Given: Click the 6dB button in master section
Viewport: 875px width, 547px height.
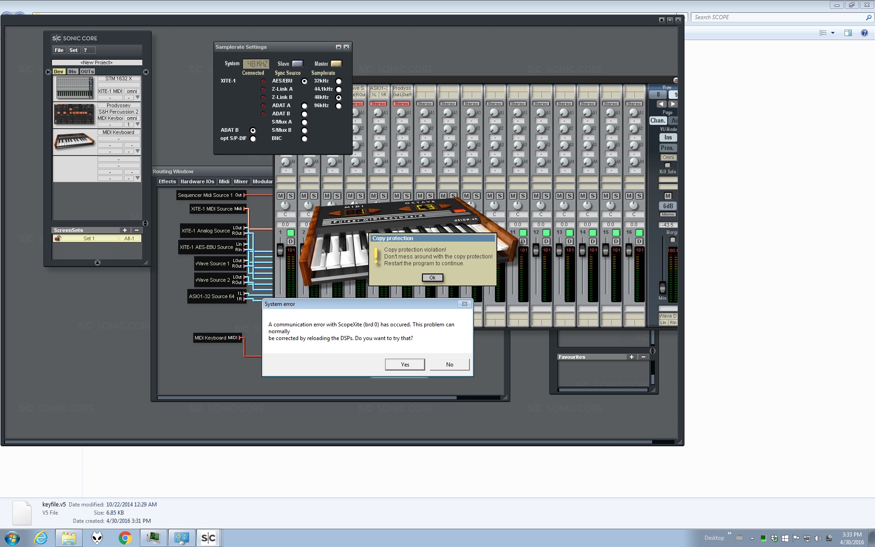Looking at the screenshot, I should point(668,206).
